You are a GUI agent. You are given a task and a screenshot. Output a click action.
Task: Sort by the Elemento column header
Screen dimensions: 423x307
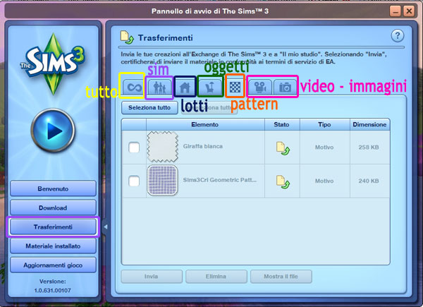tap(205, 124)
